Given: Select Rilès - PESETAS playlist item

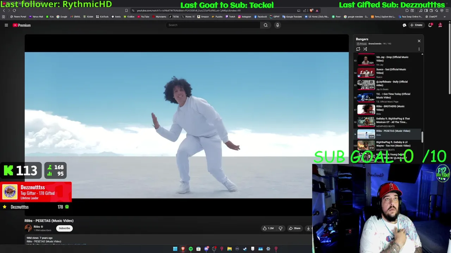Looking at the screenshot, I should pyautogui.click(x=388, y=134).
